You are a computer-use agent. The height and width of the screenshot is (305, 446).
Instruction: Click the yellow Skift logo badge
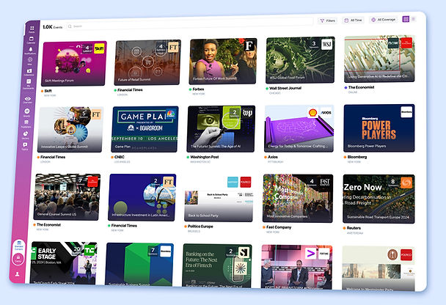coord(99,48)
